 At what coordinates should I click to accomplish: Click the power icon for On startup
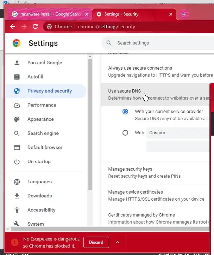pos(17,162)
